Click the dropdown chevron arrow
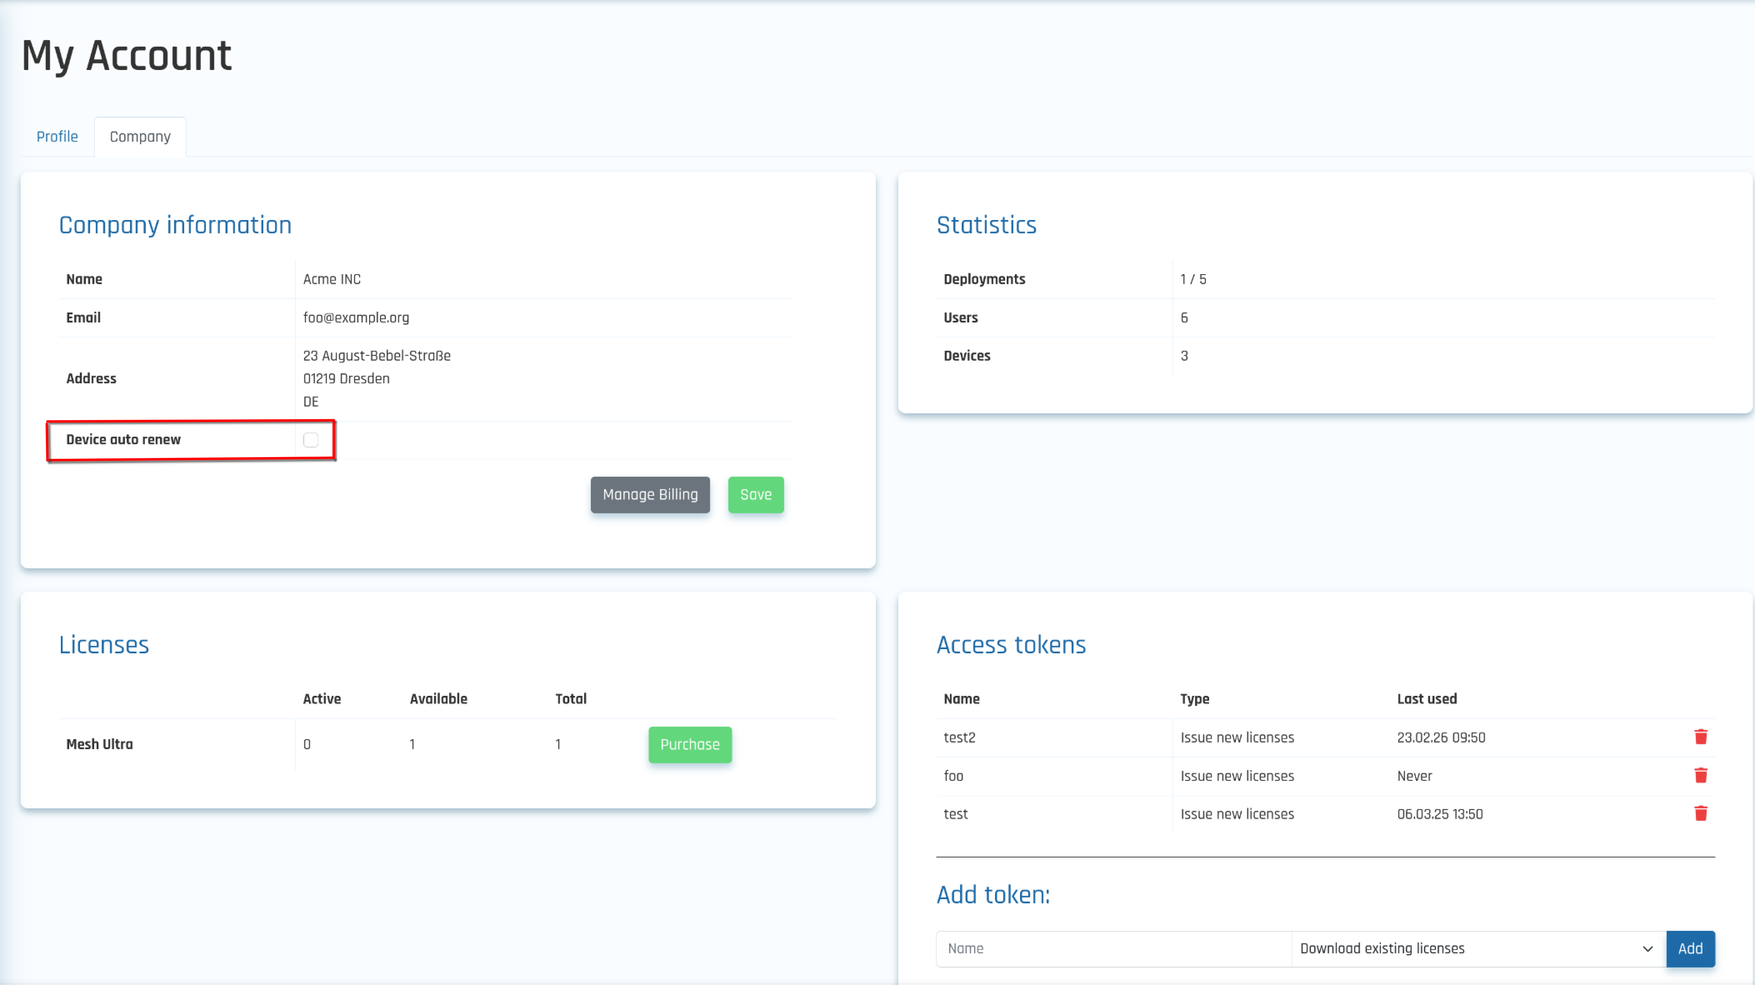This screenshot has width=1755, height=985. pos(1647,949)
